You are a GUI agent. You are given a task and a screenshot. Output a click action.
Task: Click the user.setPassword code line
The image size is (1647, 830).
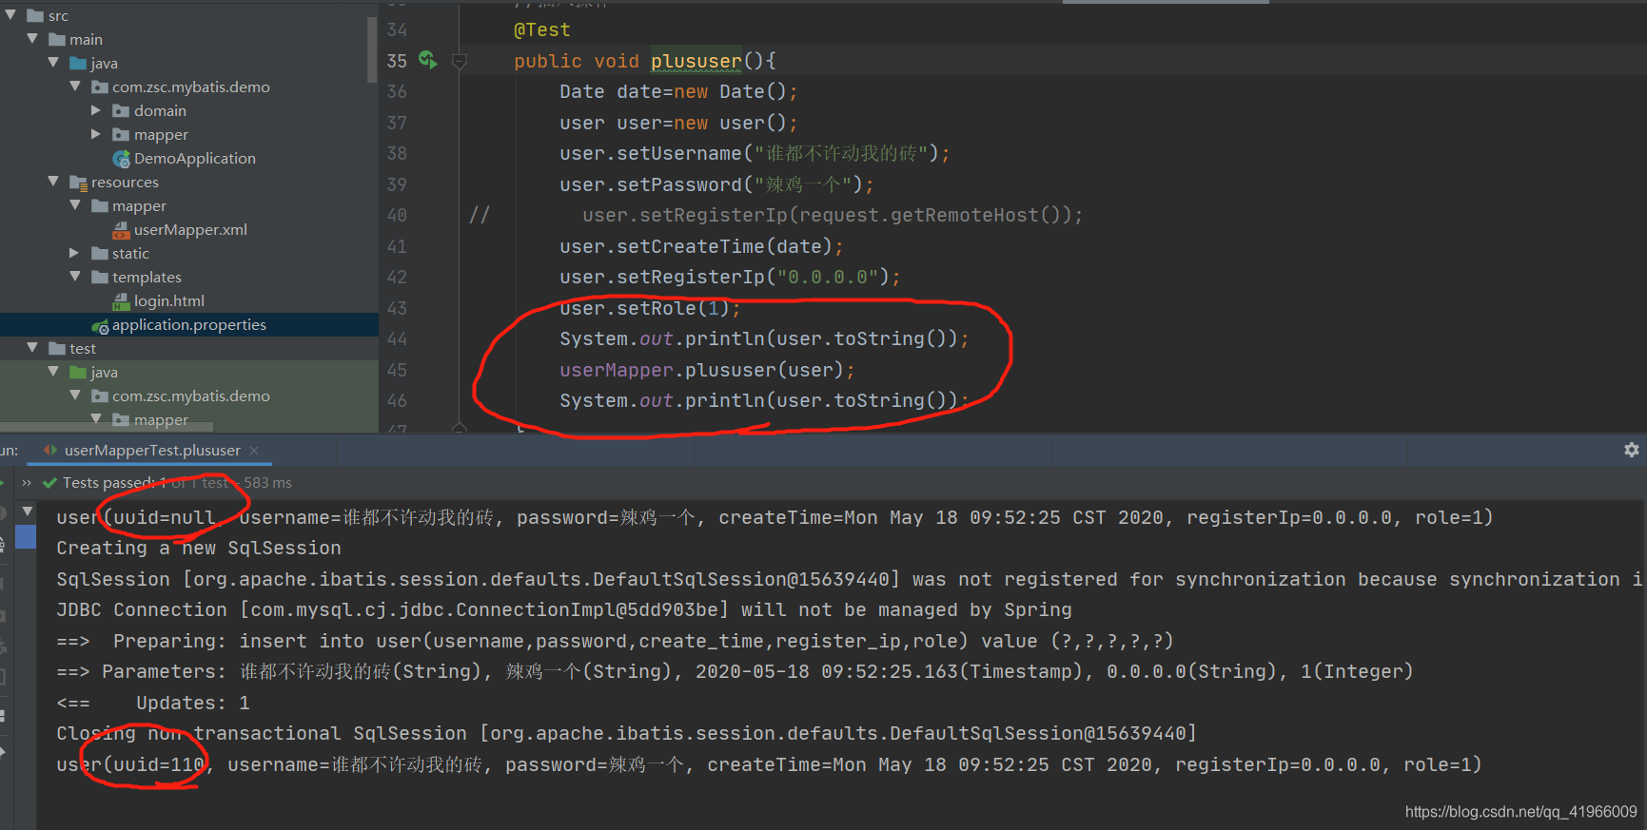tap(716, 184)
